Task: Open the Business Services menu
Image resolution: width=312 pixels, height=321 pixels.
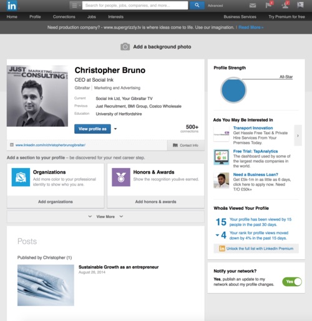Action: point(240,17)
